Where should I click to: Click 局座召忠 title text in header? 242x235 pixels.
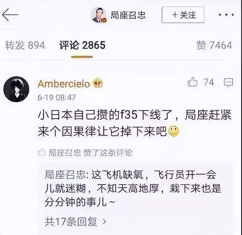click(x=128, y=15)
